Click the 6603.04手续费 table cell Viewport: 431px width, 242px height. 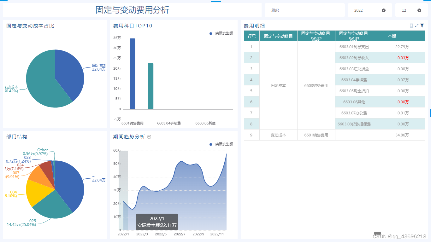[x=354, y=80]
